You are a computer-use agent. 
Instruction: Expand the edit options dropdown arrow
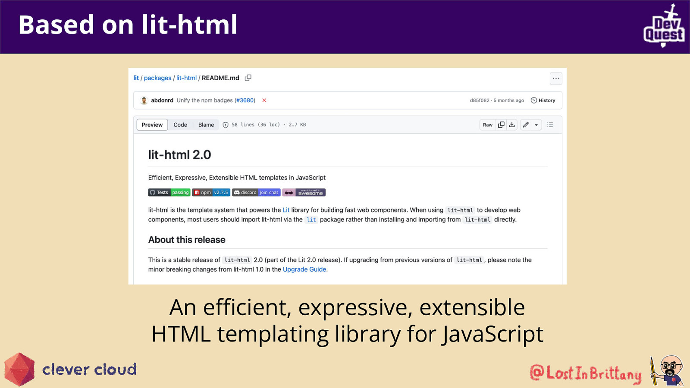click(x=536, y=125)
